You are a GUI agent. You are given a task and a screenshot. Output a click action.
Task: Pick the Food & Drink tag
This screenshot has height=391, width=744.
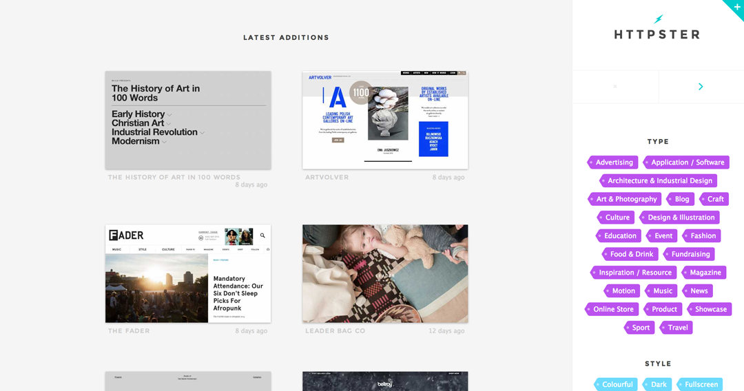coord(630,255)
